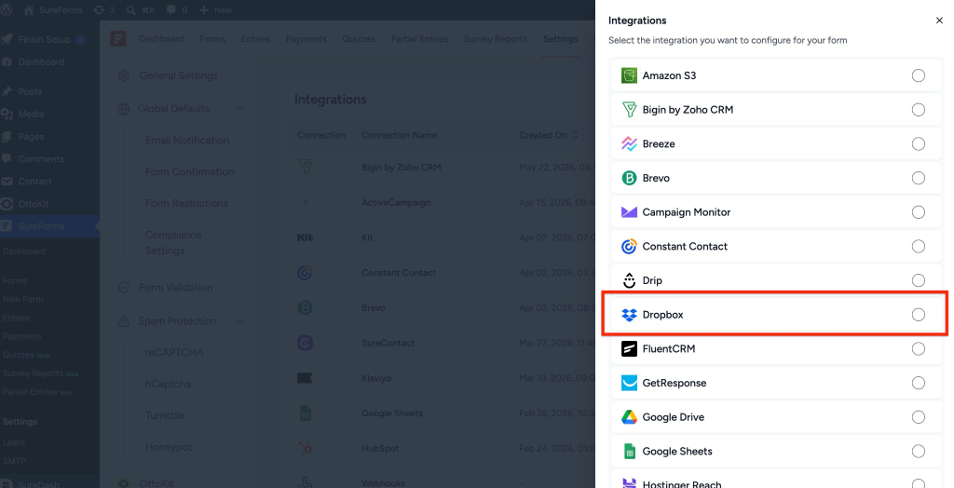Select the Google Drive radio button
Image resolution: width=954 pixels, height=488 pixels.
point(918,417)
